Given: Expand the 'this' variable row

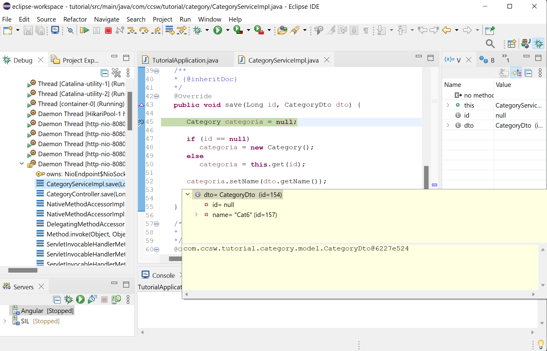Looking at the screenshot, I should coord(448,105).
